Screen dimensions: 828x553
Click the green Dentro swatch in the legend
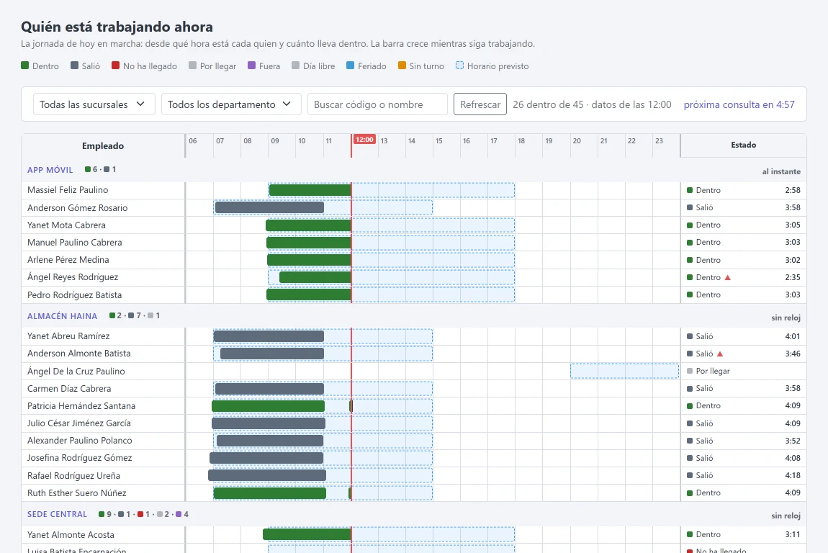(24, 66)
